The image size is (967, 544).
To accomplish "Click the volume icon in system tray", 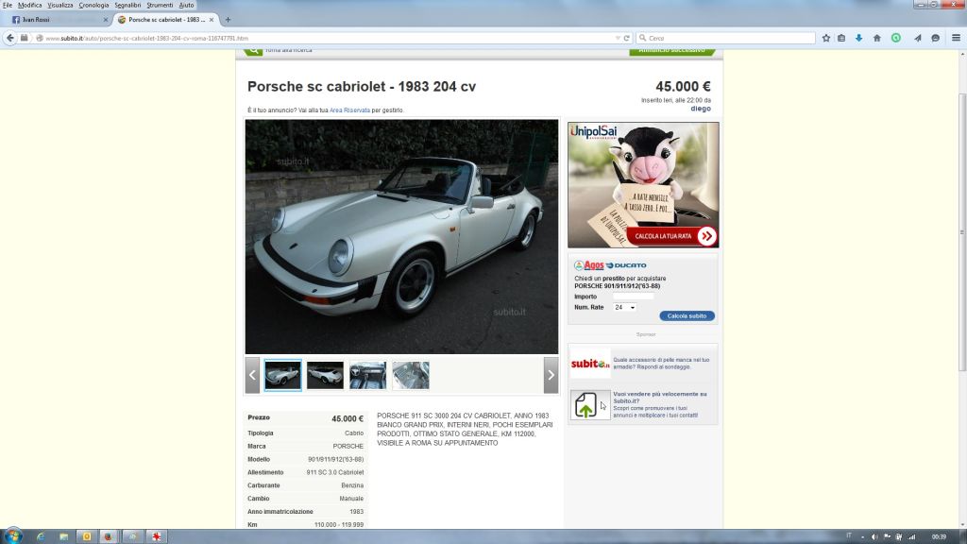I will click(x=874, y=536).
